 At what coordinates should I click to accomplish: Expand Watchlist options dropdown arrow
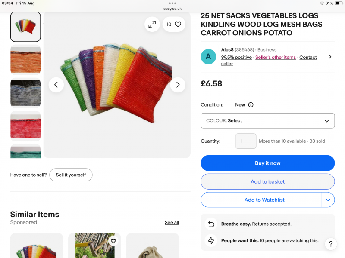pyautogui.click(x=328, y=200)
